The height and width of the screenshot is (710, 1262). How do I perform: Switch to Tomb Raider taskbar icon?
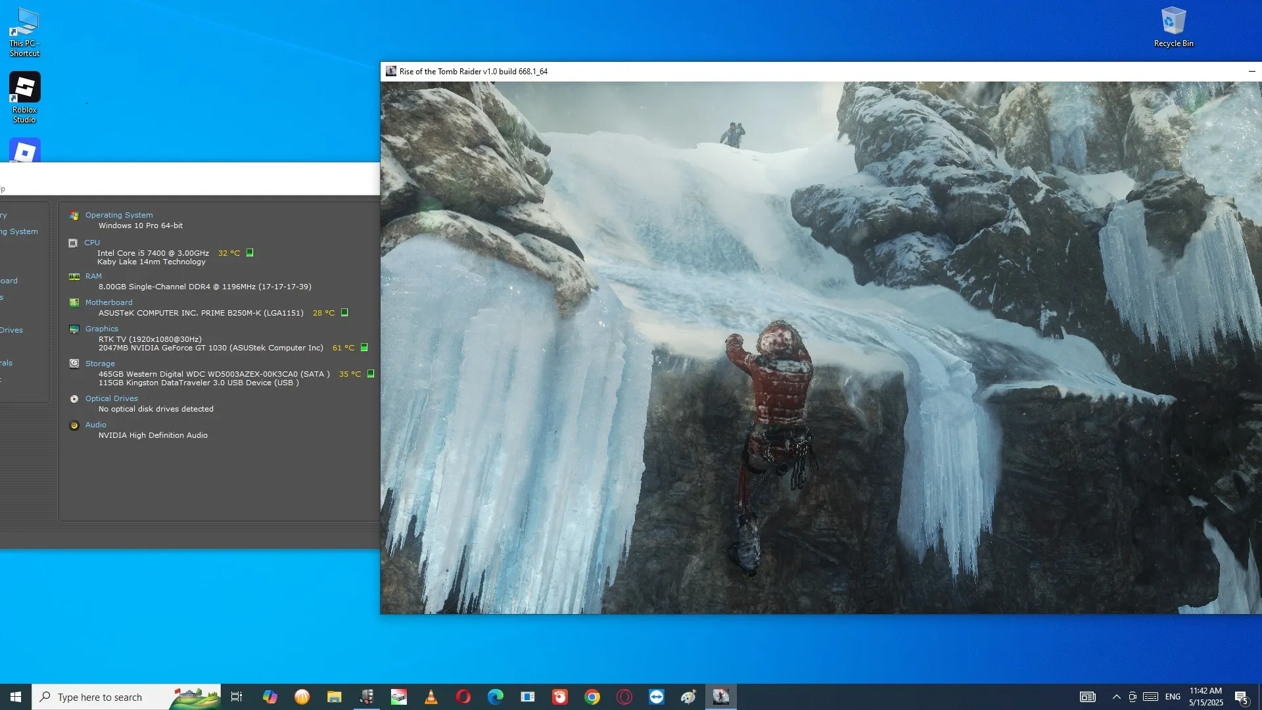[721, 697]
